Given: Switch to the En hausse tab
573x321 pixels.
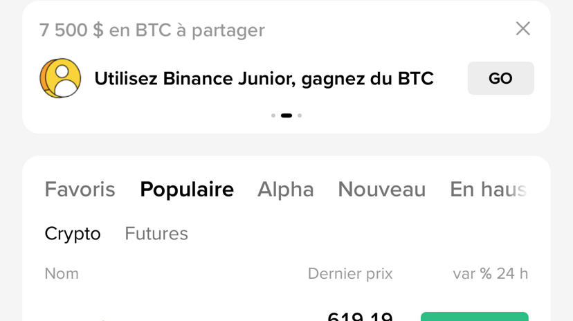Looking at the screenshot, I should pyautogui.click(x=488, y=190).
